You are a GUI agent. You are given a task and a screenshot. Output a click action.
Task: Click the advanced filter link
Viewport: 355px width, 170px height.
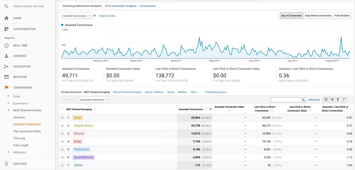point(314,100)
